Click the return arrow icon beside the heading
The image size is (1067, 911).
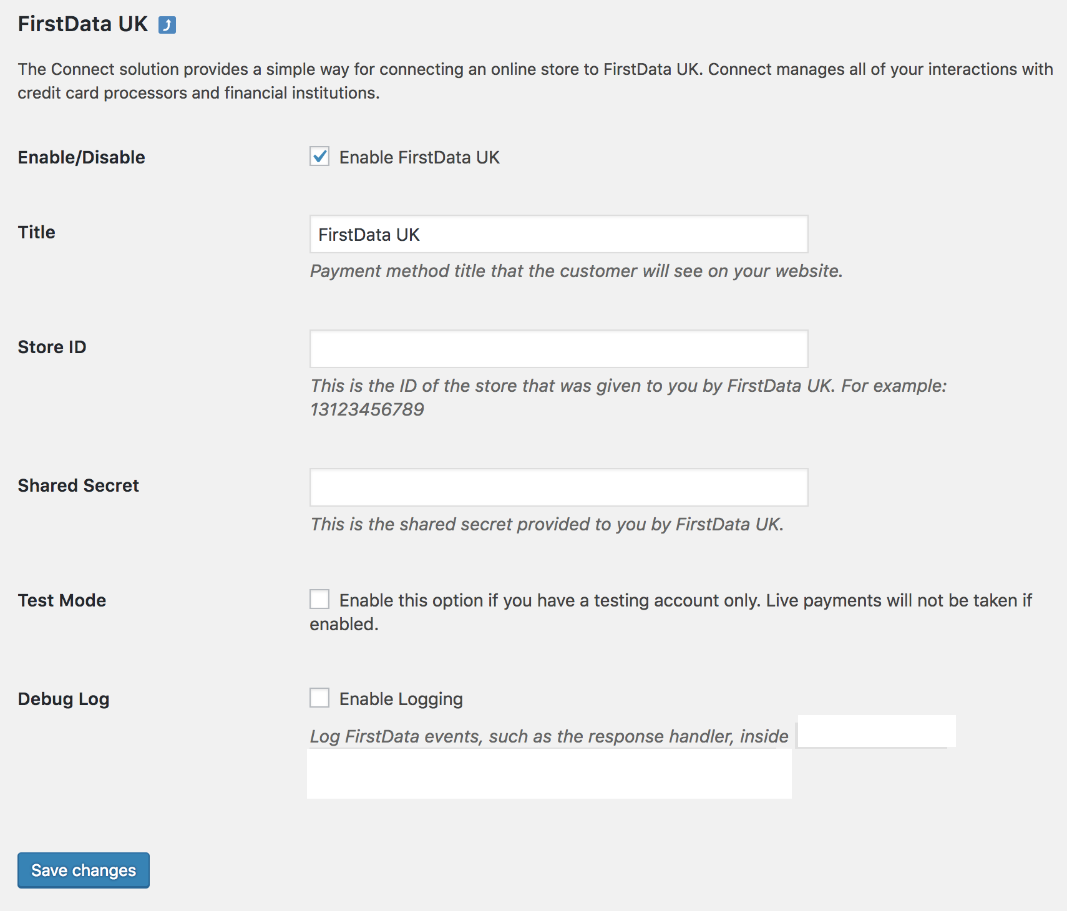coord(167,25)
